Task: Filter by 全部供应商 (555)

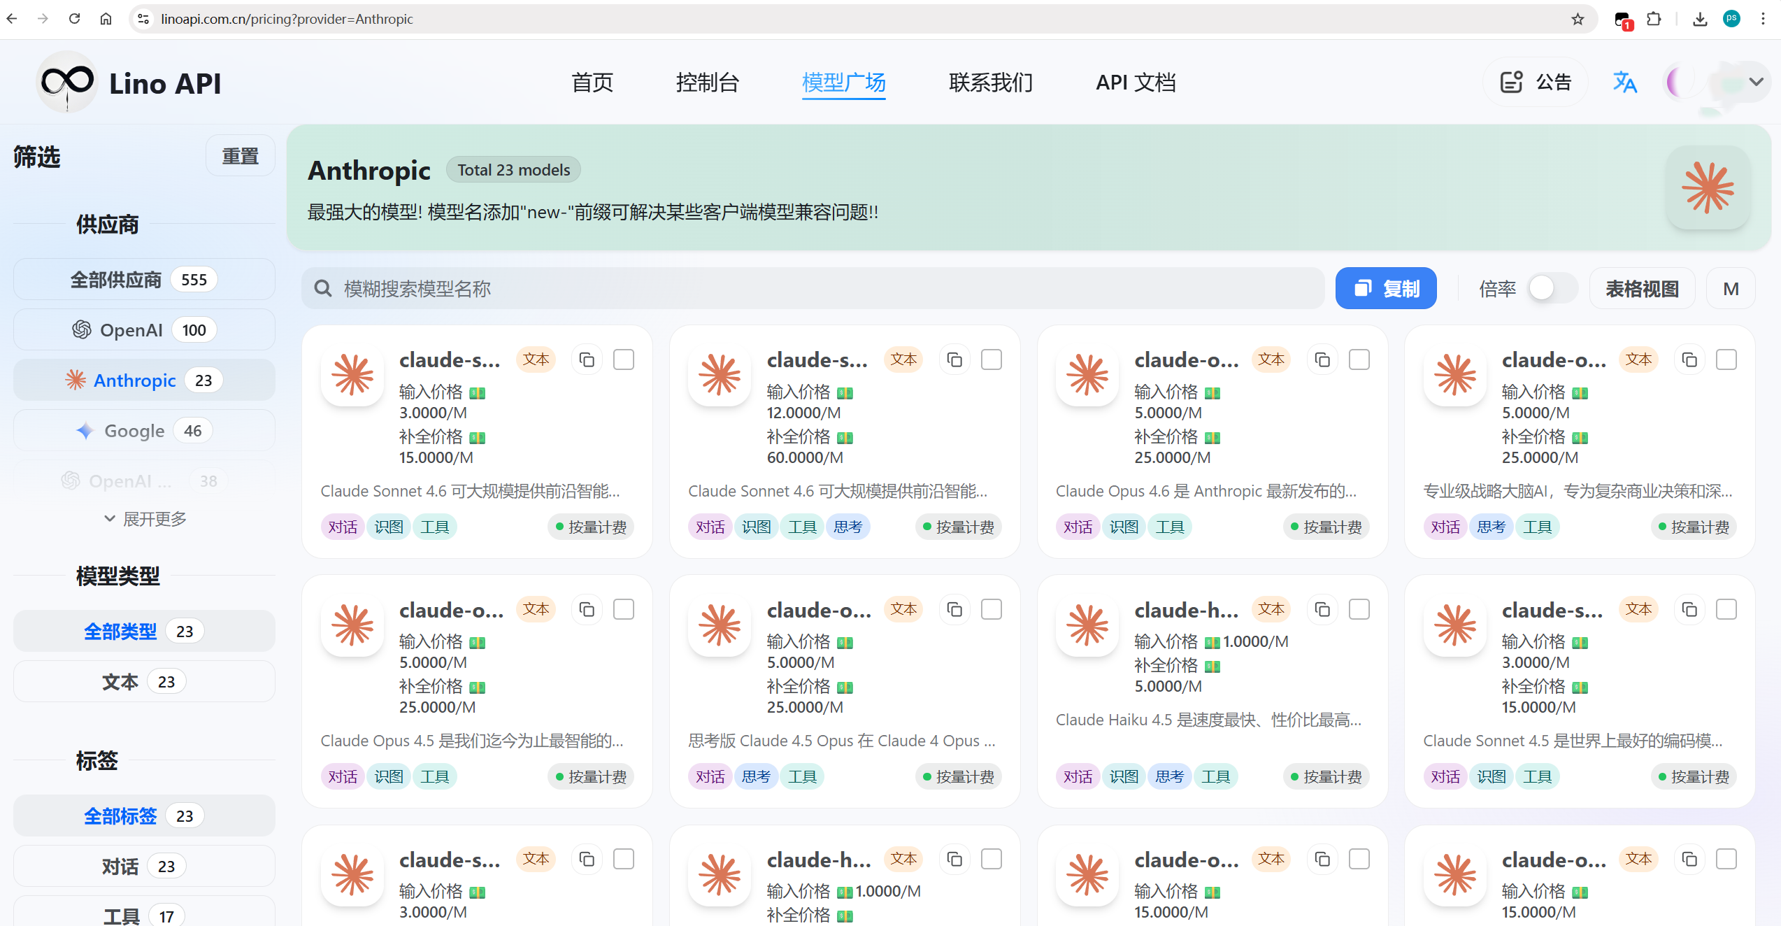Action: pyautogui.click(x=144, y=279)
